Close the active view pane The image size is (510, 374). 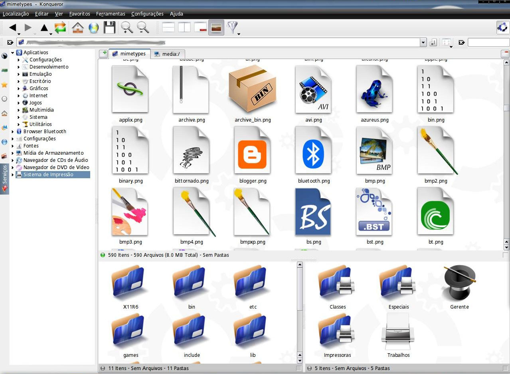click(x=200, y=28)
